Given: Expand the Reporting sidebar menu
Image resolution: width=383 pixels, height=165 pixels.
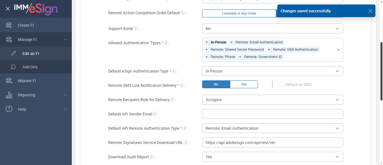Looking at the screenshot, I should (x=36, y=95).
